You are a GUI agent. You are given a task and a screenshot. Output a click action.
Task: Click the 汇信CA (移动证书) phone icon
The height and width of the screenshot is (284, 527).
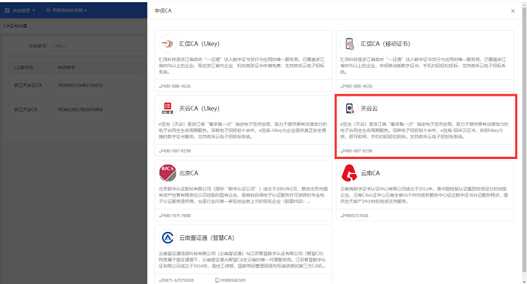pyautogui.click(x=349, y=44)
